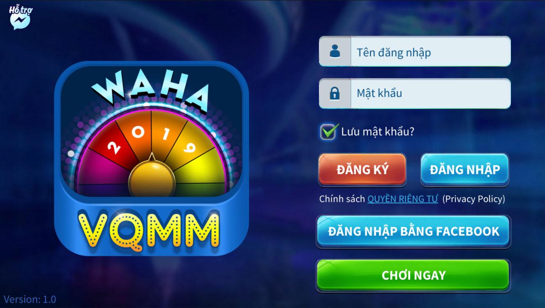
Task: Click the blue ĐĂNG NHẬP button
Action: coord(464,169)
